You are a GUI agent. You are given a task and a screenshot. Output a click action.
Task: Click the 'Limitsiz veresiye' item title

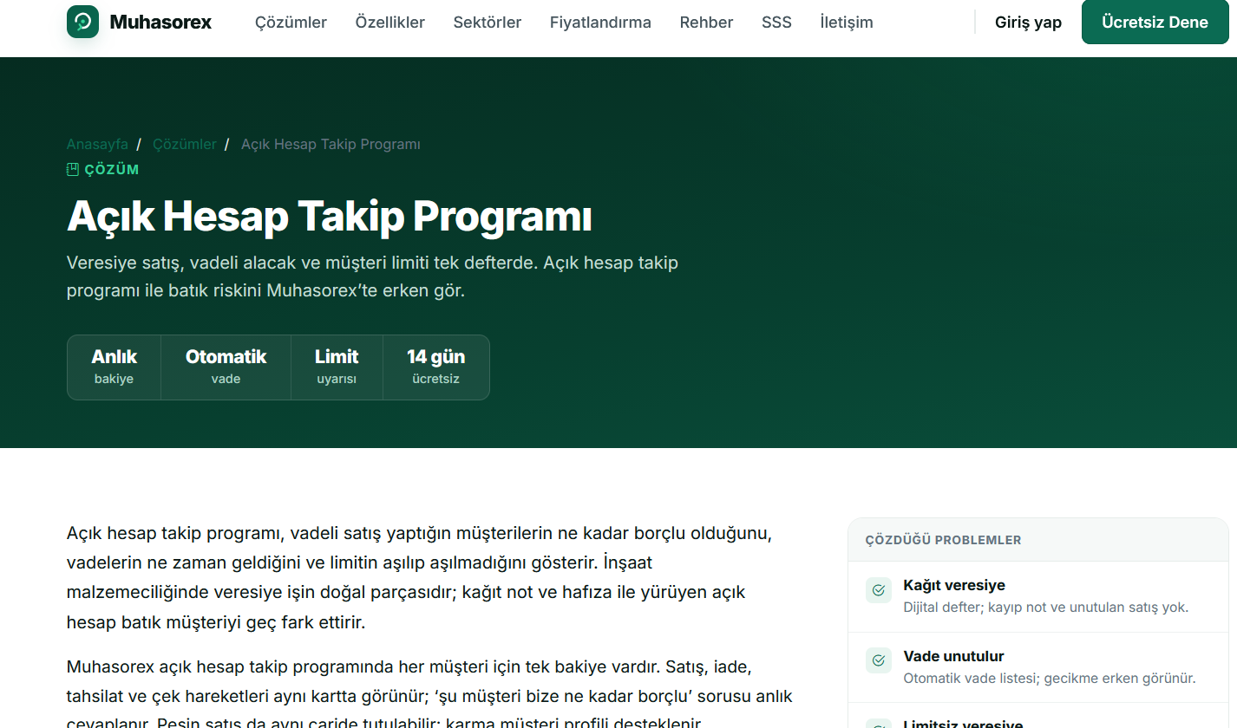[963, 725]
